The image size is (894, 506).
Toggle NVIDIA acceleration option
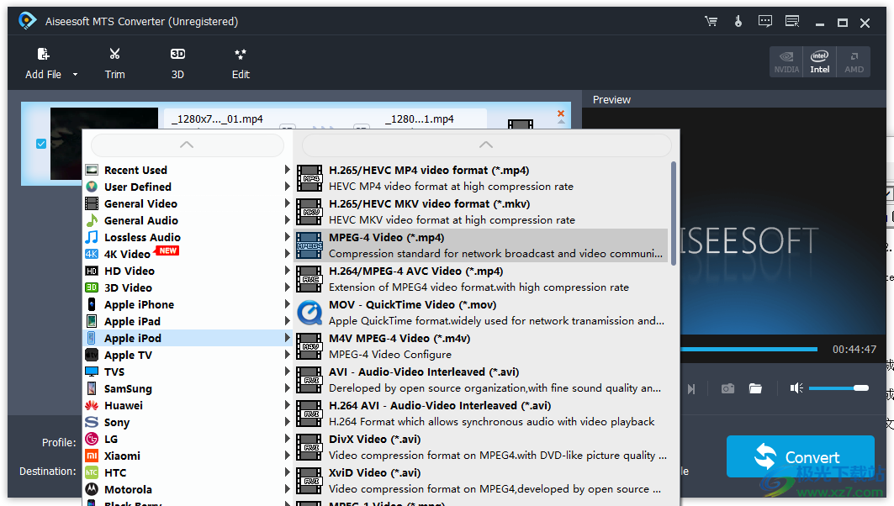click(786, 62)
